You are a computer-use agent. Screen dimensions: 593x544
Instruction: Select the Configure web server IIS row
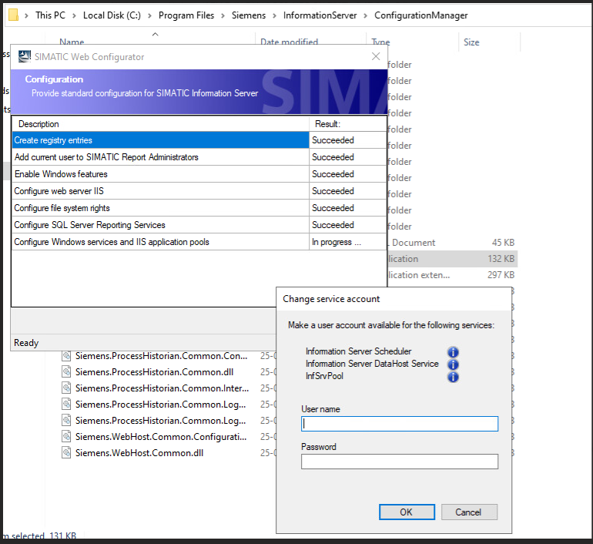160,191
